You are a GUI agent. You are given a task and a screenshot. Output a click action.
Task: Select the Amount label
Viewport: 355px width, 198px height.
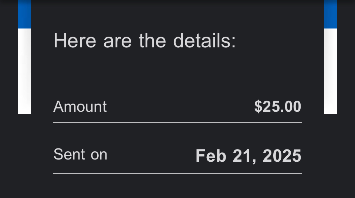click(80, 107)
